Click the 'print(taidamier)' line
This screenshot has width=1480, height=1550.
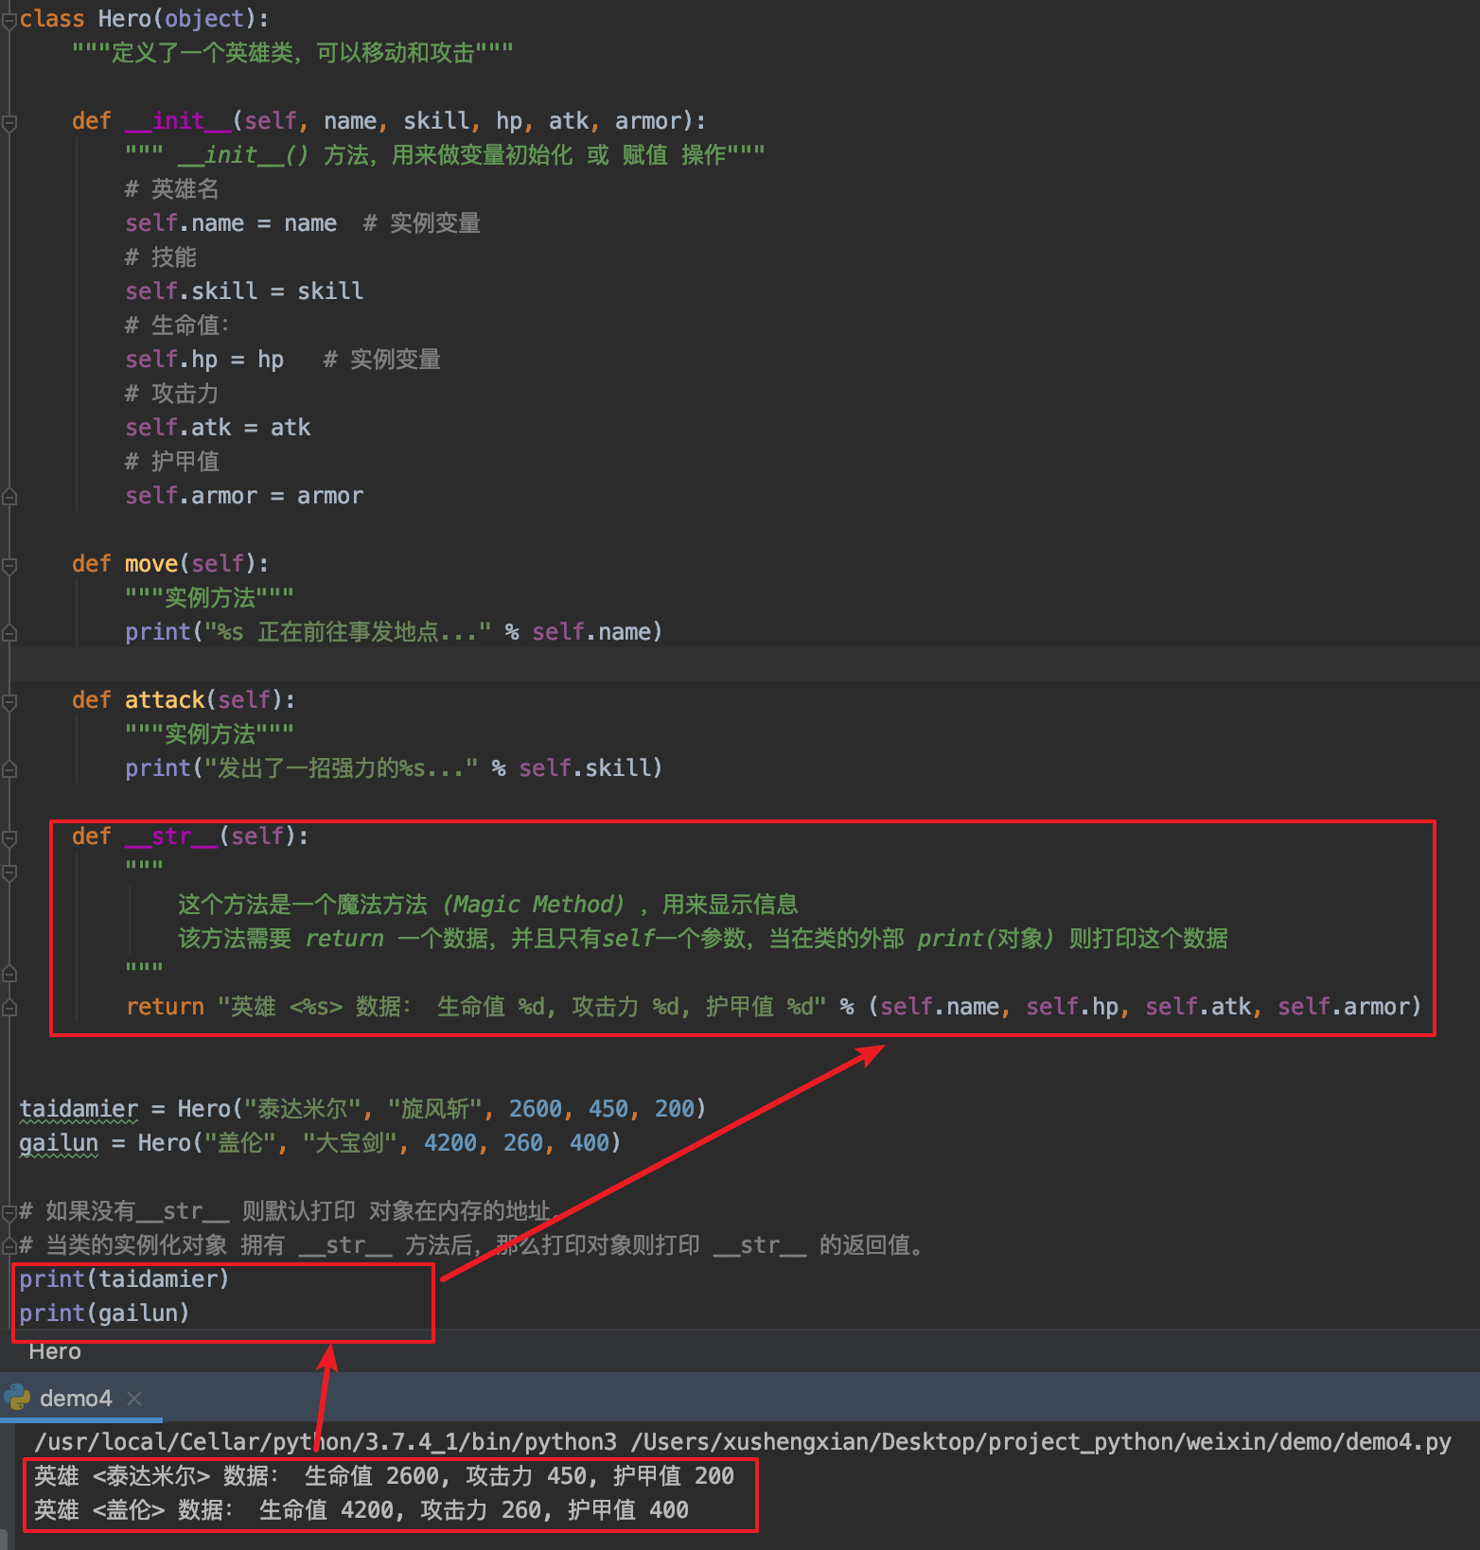coord(124,1279)
